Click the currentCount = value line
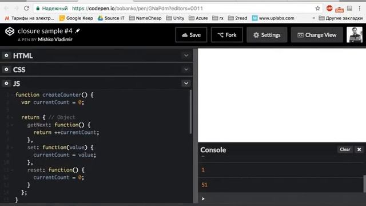 [x=65, y=155]
